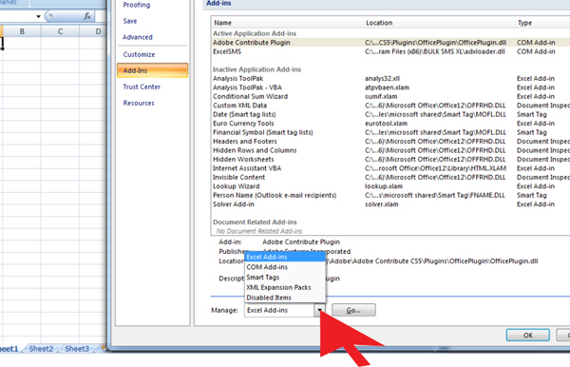Select column D header
570x367 pixels.
[x=94, y=31]
